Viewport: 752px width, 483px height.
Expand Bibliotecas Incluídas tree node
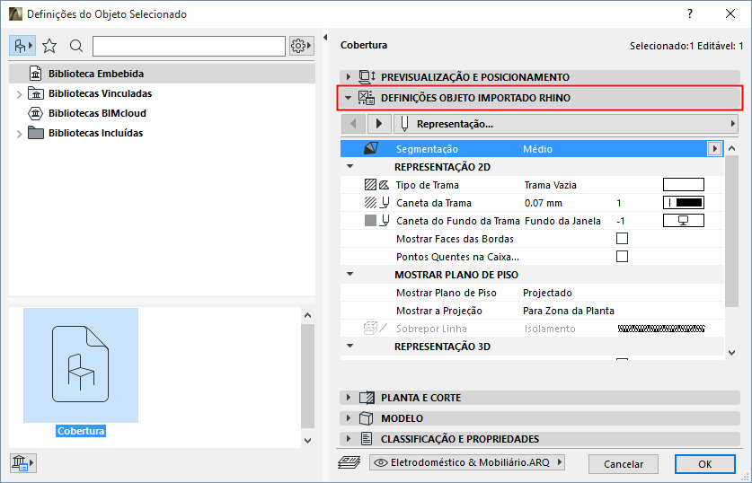(19, 134)
